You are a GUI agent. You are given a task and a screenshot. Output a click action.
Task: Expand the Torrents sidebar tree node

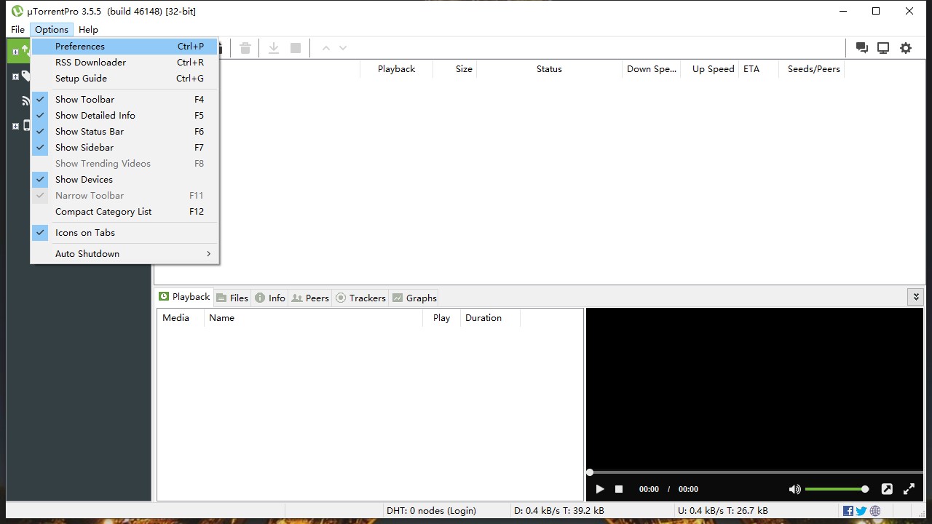click(15, 52)
